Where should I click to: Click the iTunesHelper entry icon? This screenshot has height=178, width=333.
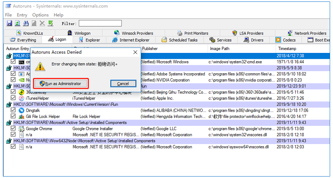pos(21,98)
